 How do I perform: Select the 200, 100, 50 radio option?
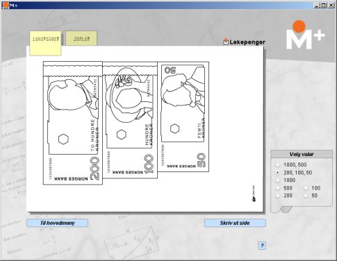coord(278,173)
